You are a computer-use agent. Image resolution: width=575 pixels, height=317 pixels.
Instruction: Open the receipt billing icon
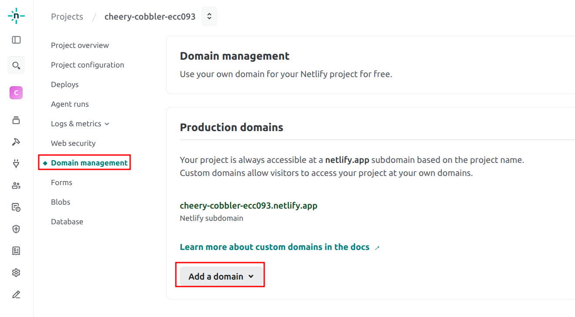click(16, 251)
